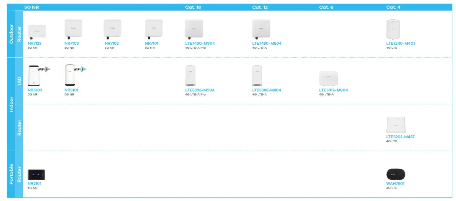The width and height of the screenshot is (456, 201).
Task: Open the LTE7480-M804 product link
Action: (267, 44)
